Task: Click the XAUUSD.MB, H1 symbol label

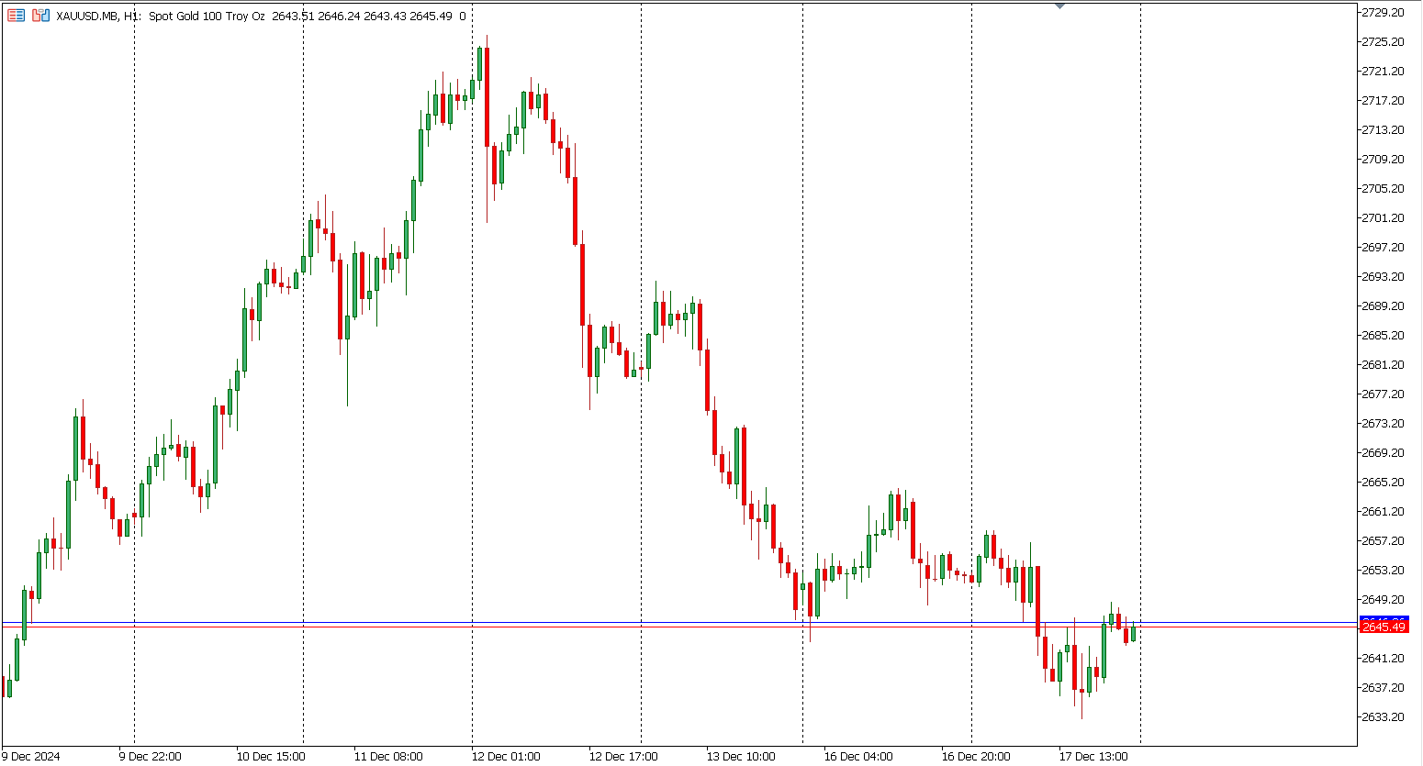Action: tap(98, 16)
